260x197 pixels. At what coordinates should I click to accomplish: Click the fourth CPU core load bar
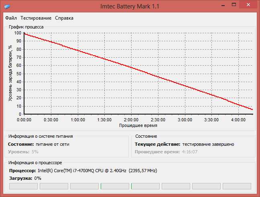point(115,186)
